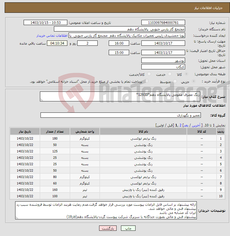
Task: Click unit کیلوگرم in row 7
Action: [x=85, y=177]
